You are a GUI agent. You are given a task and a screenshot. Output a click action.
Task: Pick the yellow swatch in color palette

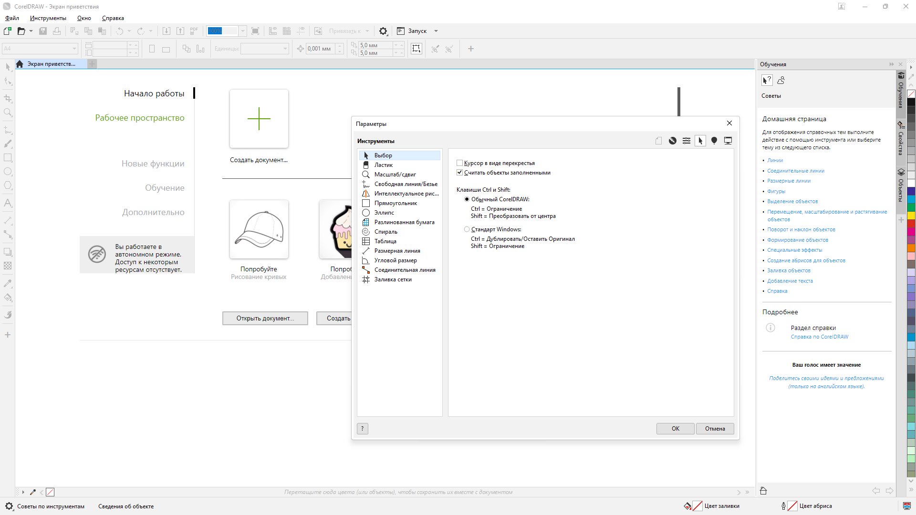coord(911,216)
